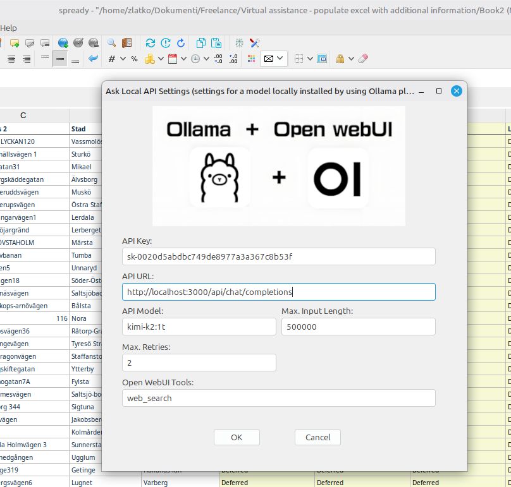Refresh with the blue circular arrows icon
The image size is (511, 487).
[x=150, y=43]
